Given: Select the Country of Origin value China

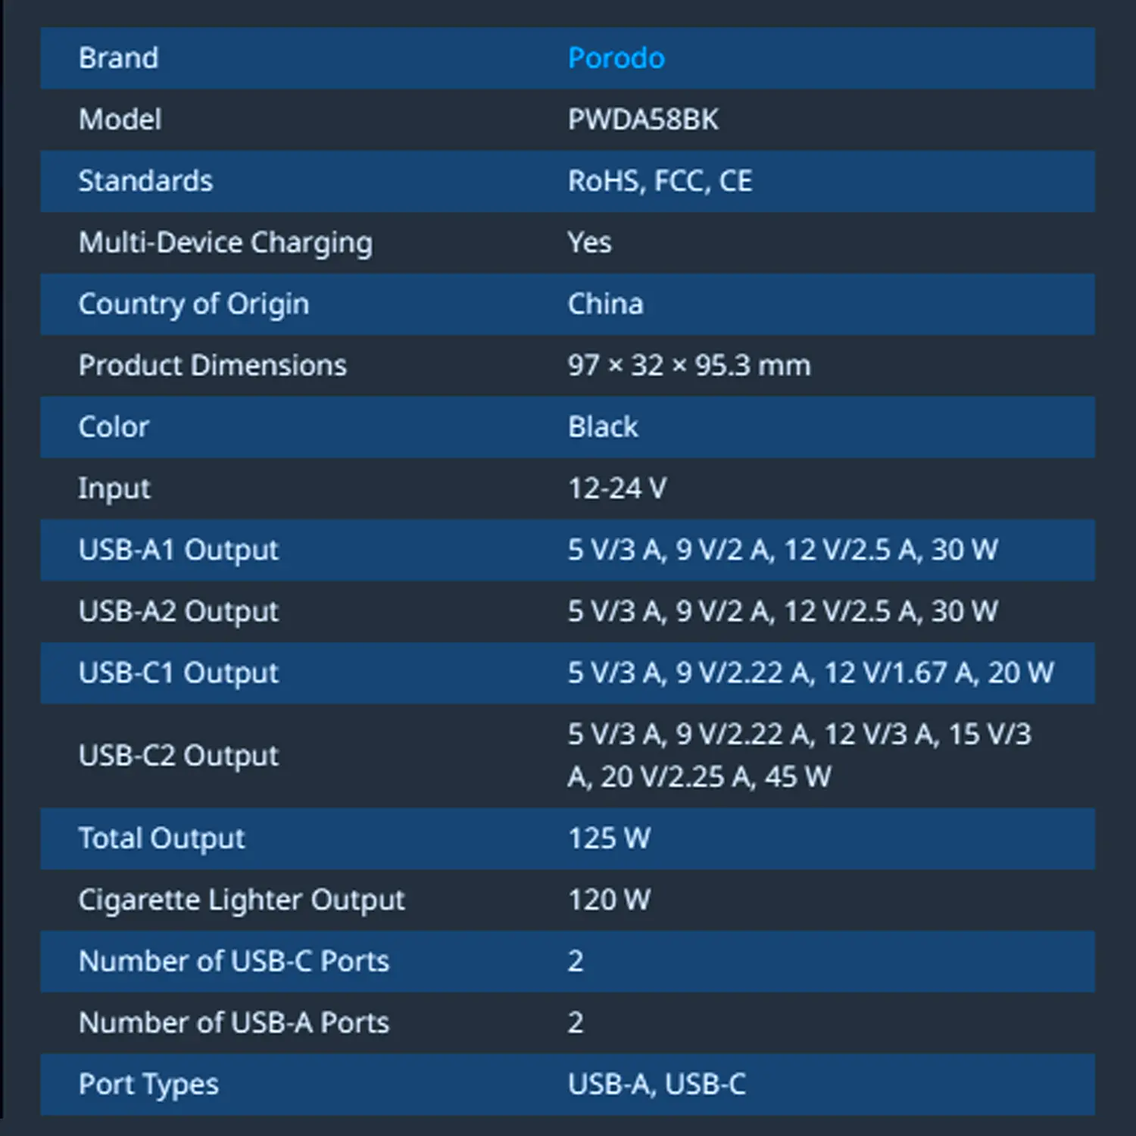Looking at the screenshot, I should (x=606, y=304).
